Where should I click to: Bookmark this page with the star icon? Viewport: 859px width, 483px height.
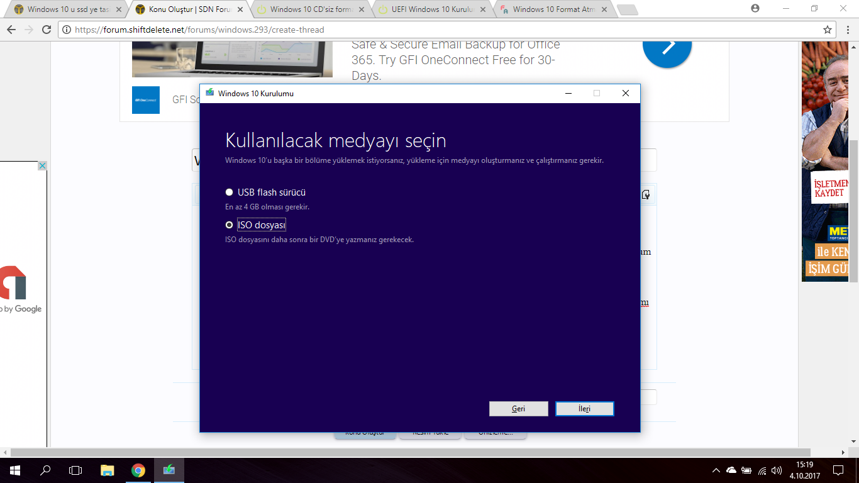pos(828,30)
